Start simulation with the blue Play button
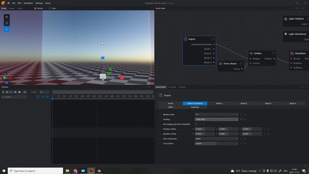 tap(11, 92)
